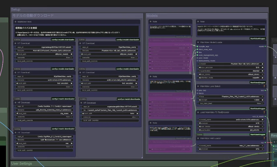This screenshot has width=277, height=167.
Task: Click the Markdown Note text body
Action: (x=77, y=31)
